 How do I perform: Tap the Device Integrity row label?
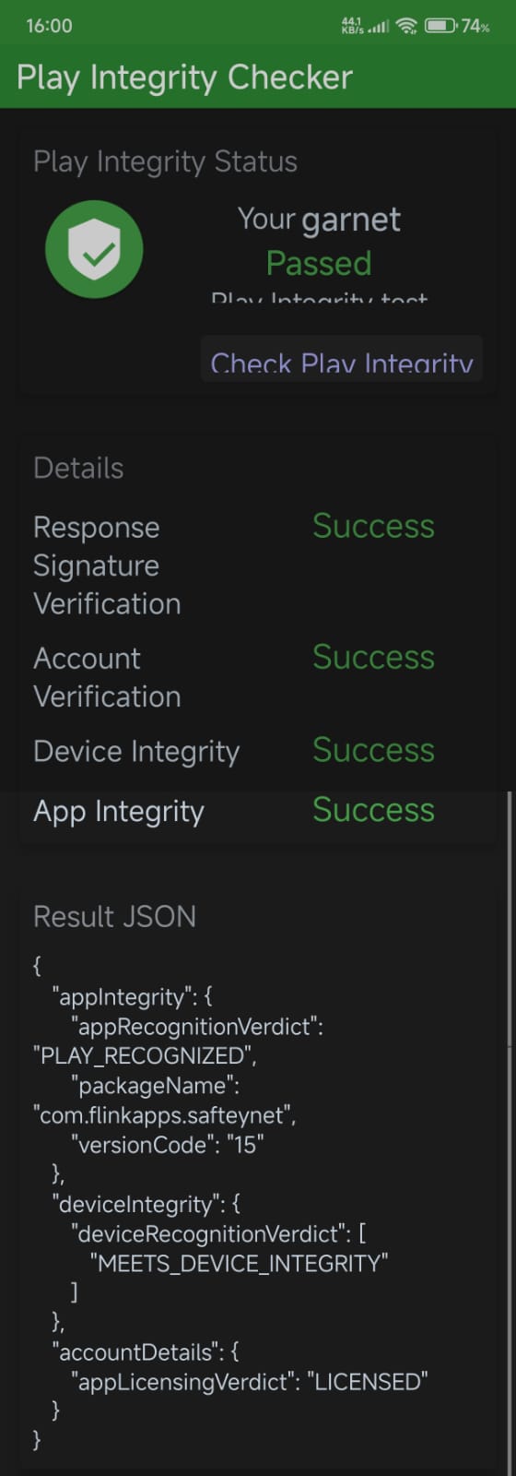[136, 752]
